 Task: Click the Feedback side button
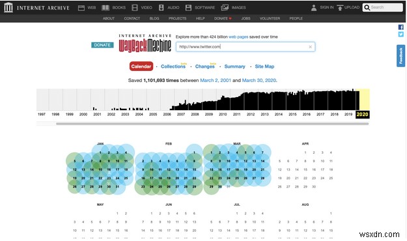[x=400, y=56]
